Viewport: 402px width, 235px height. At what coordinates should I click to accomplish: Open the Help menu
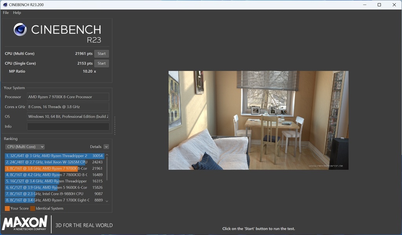(x=17, y=13)
